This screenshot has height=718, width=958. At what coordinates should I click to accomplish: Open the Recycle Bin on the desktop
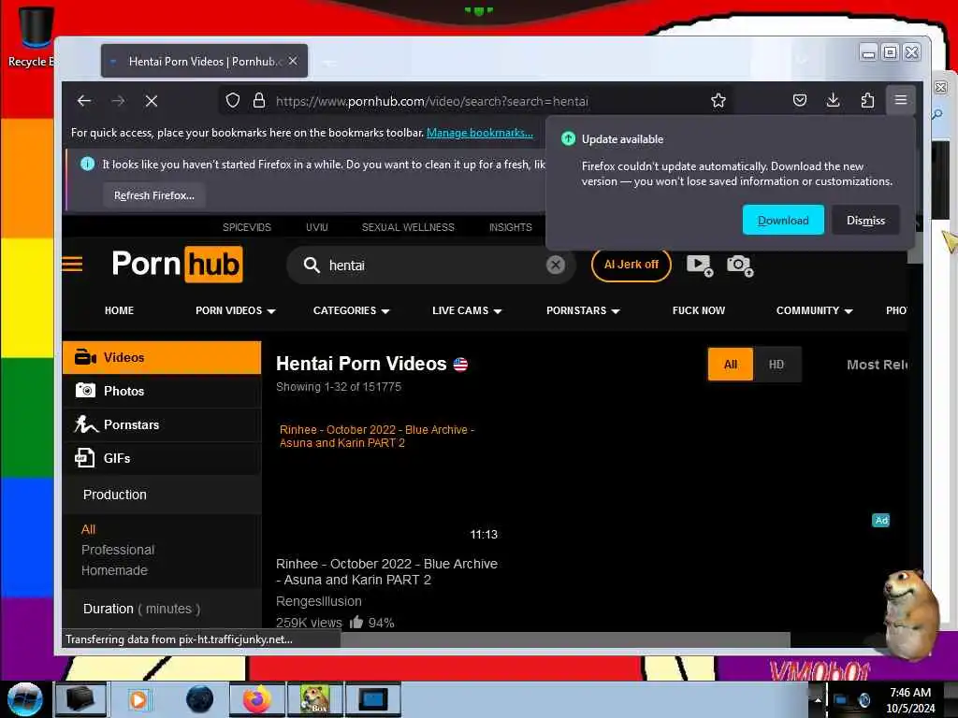(x=34, y=36)
